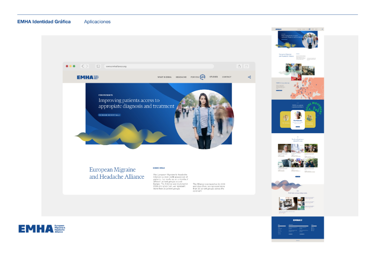Screen dimensions: 369x261
Task: Go forward with the browser forward arrow
Action: pos(87,66)
